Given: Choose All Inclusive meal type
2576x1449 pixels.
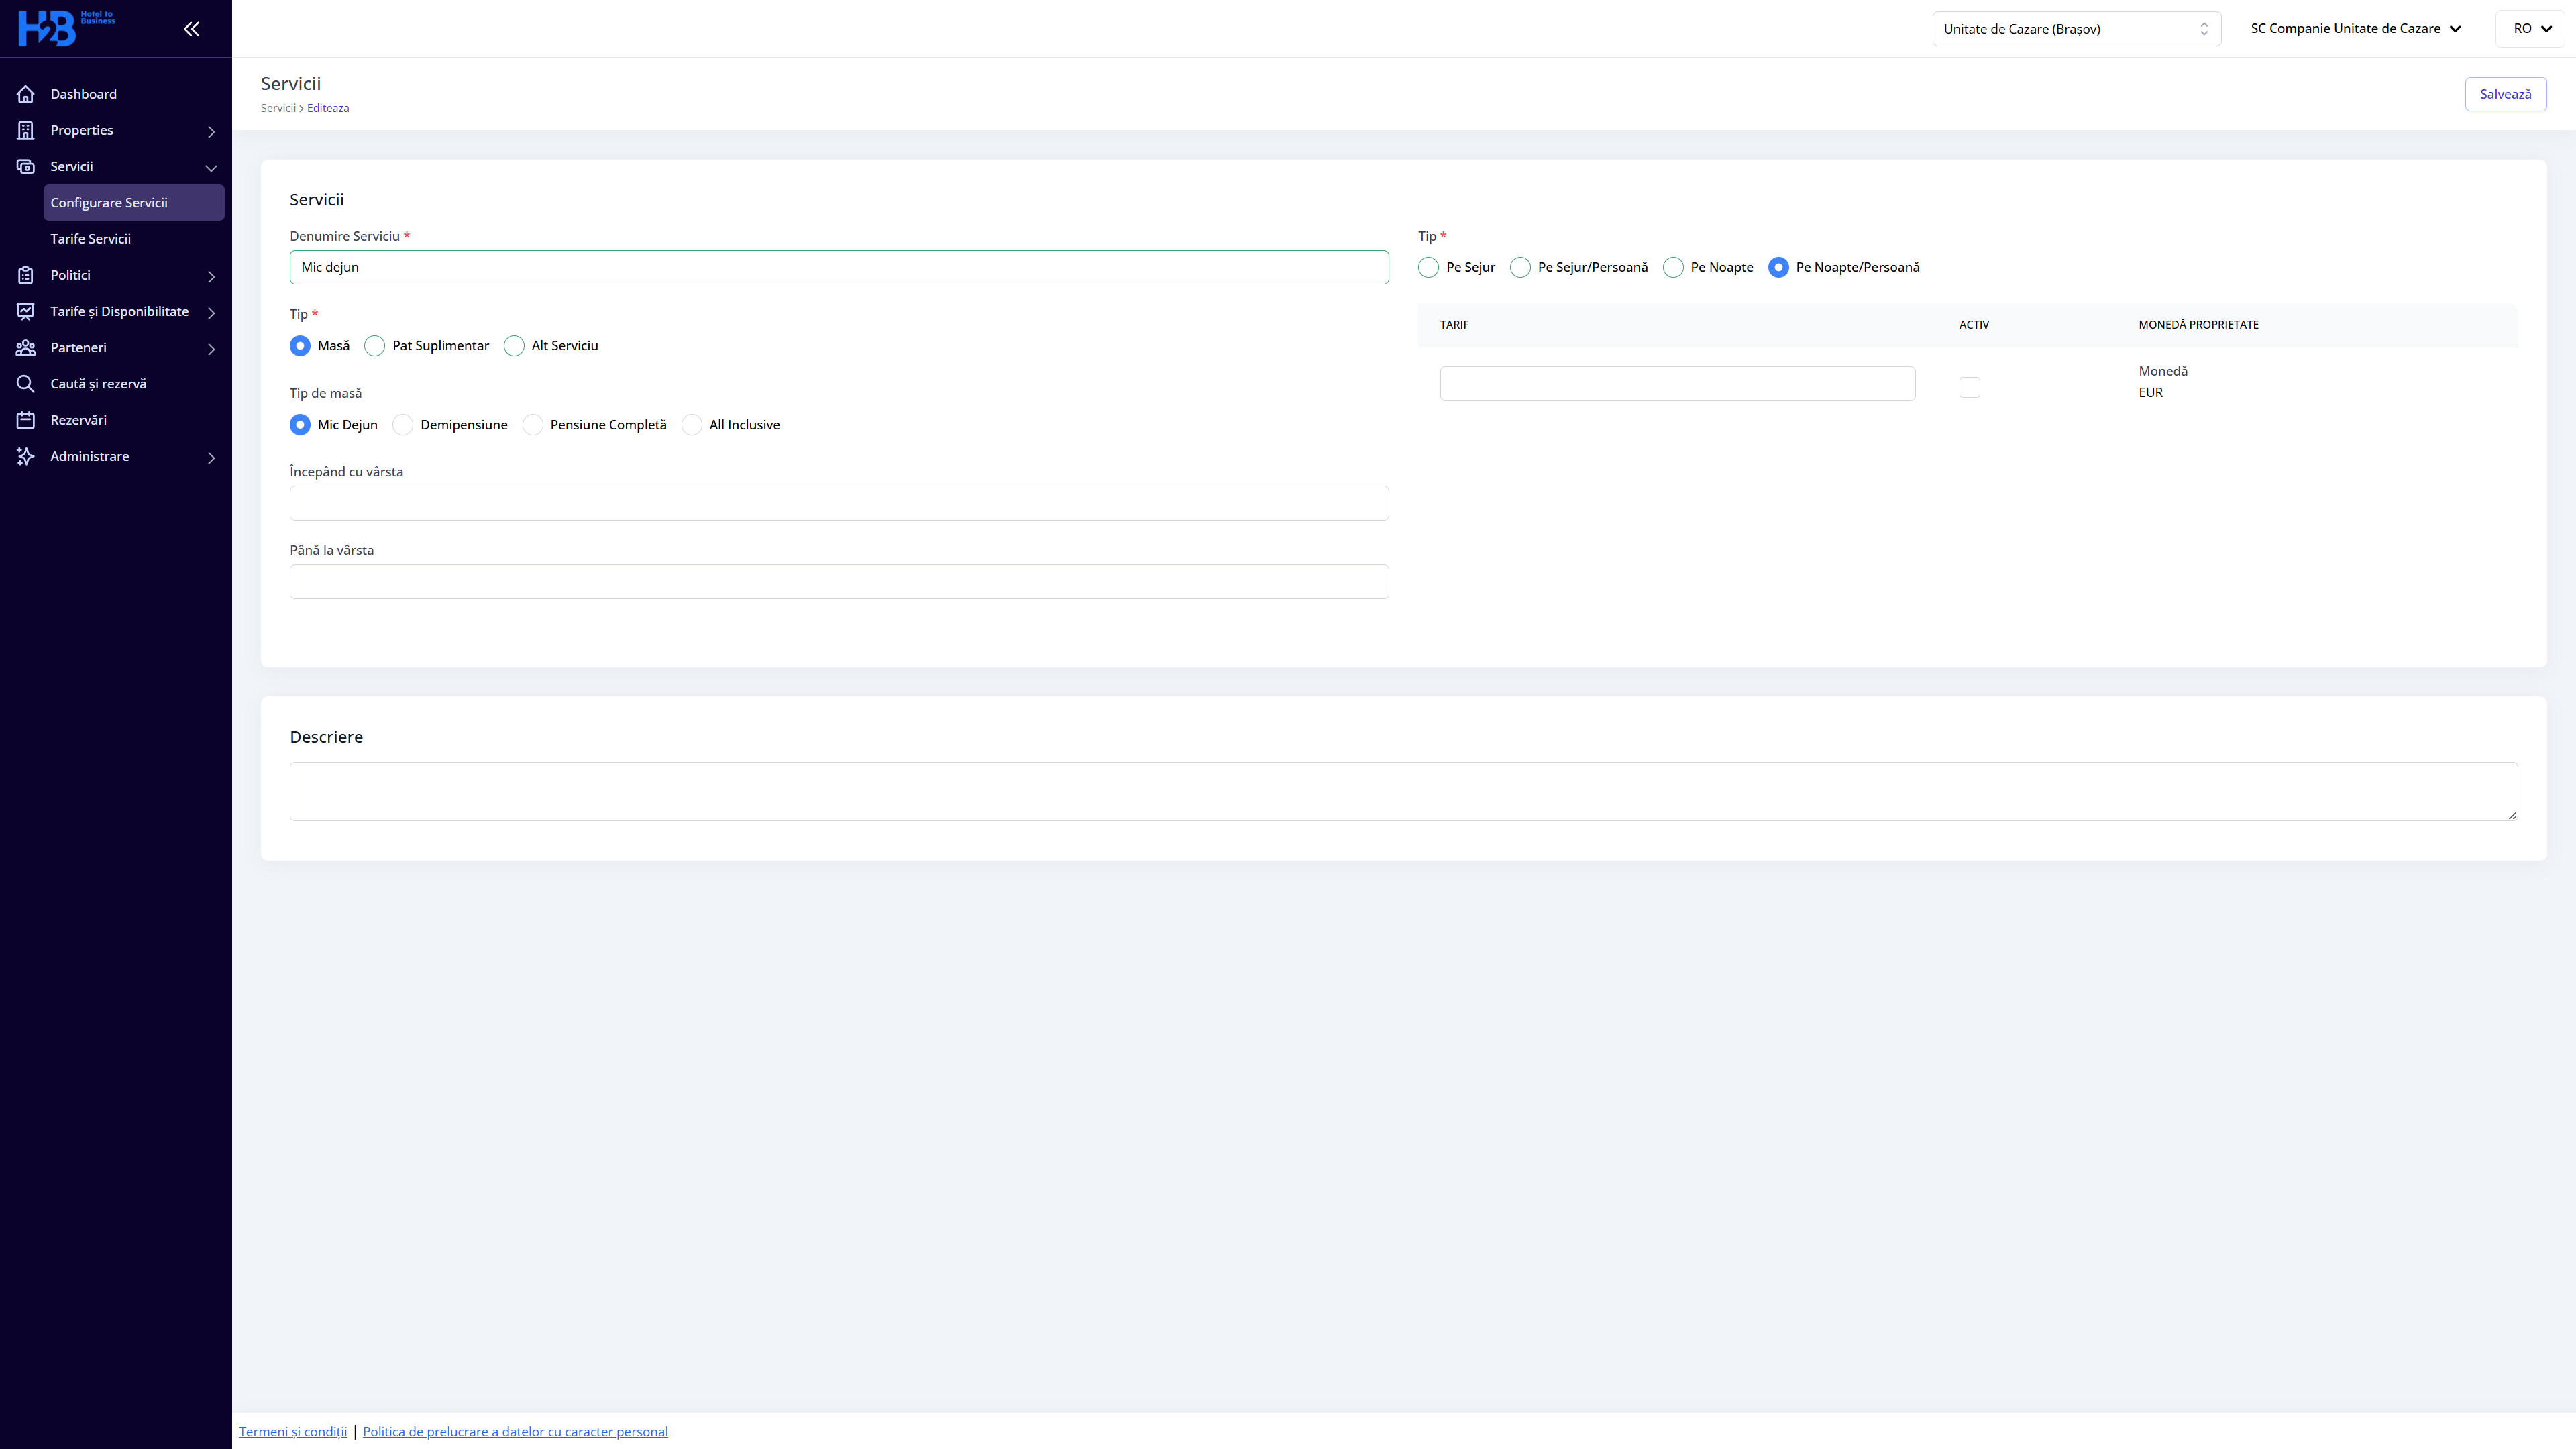Looking at the screenshot, I should tap(692, 425).
